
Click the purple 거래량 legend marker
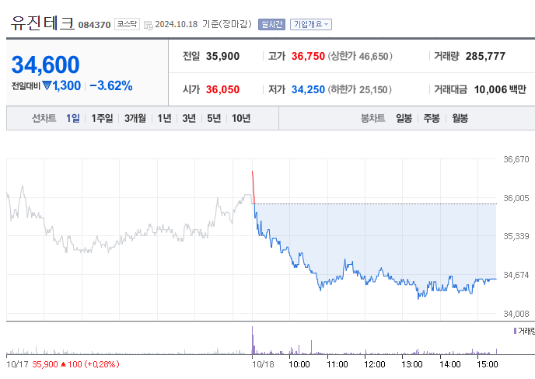(515, 331)
